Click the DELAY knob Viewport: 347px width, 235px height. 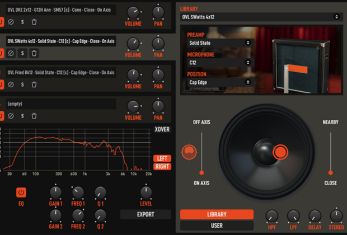(x=315, y=216)
